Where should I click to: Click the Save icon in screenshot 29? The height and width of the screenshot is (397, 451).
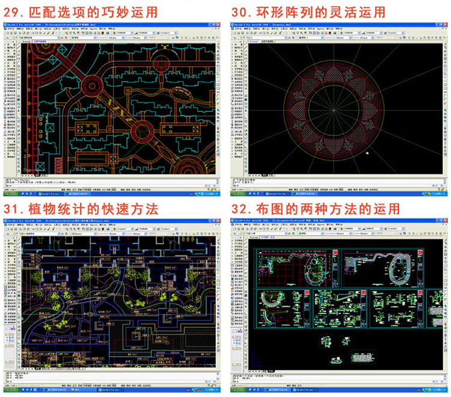pos(15,33)
